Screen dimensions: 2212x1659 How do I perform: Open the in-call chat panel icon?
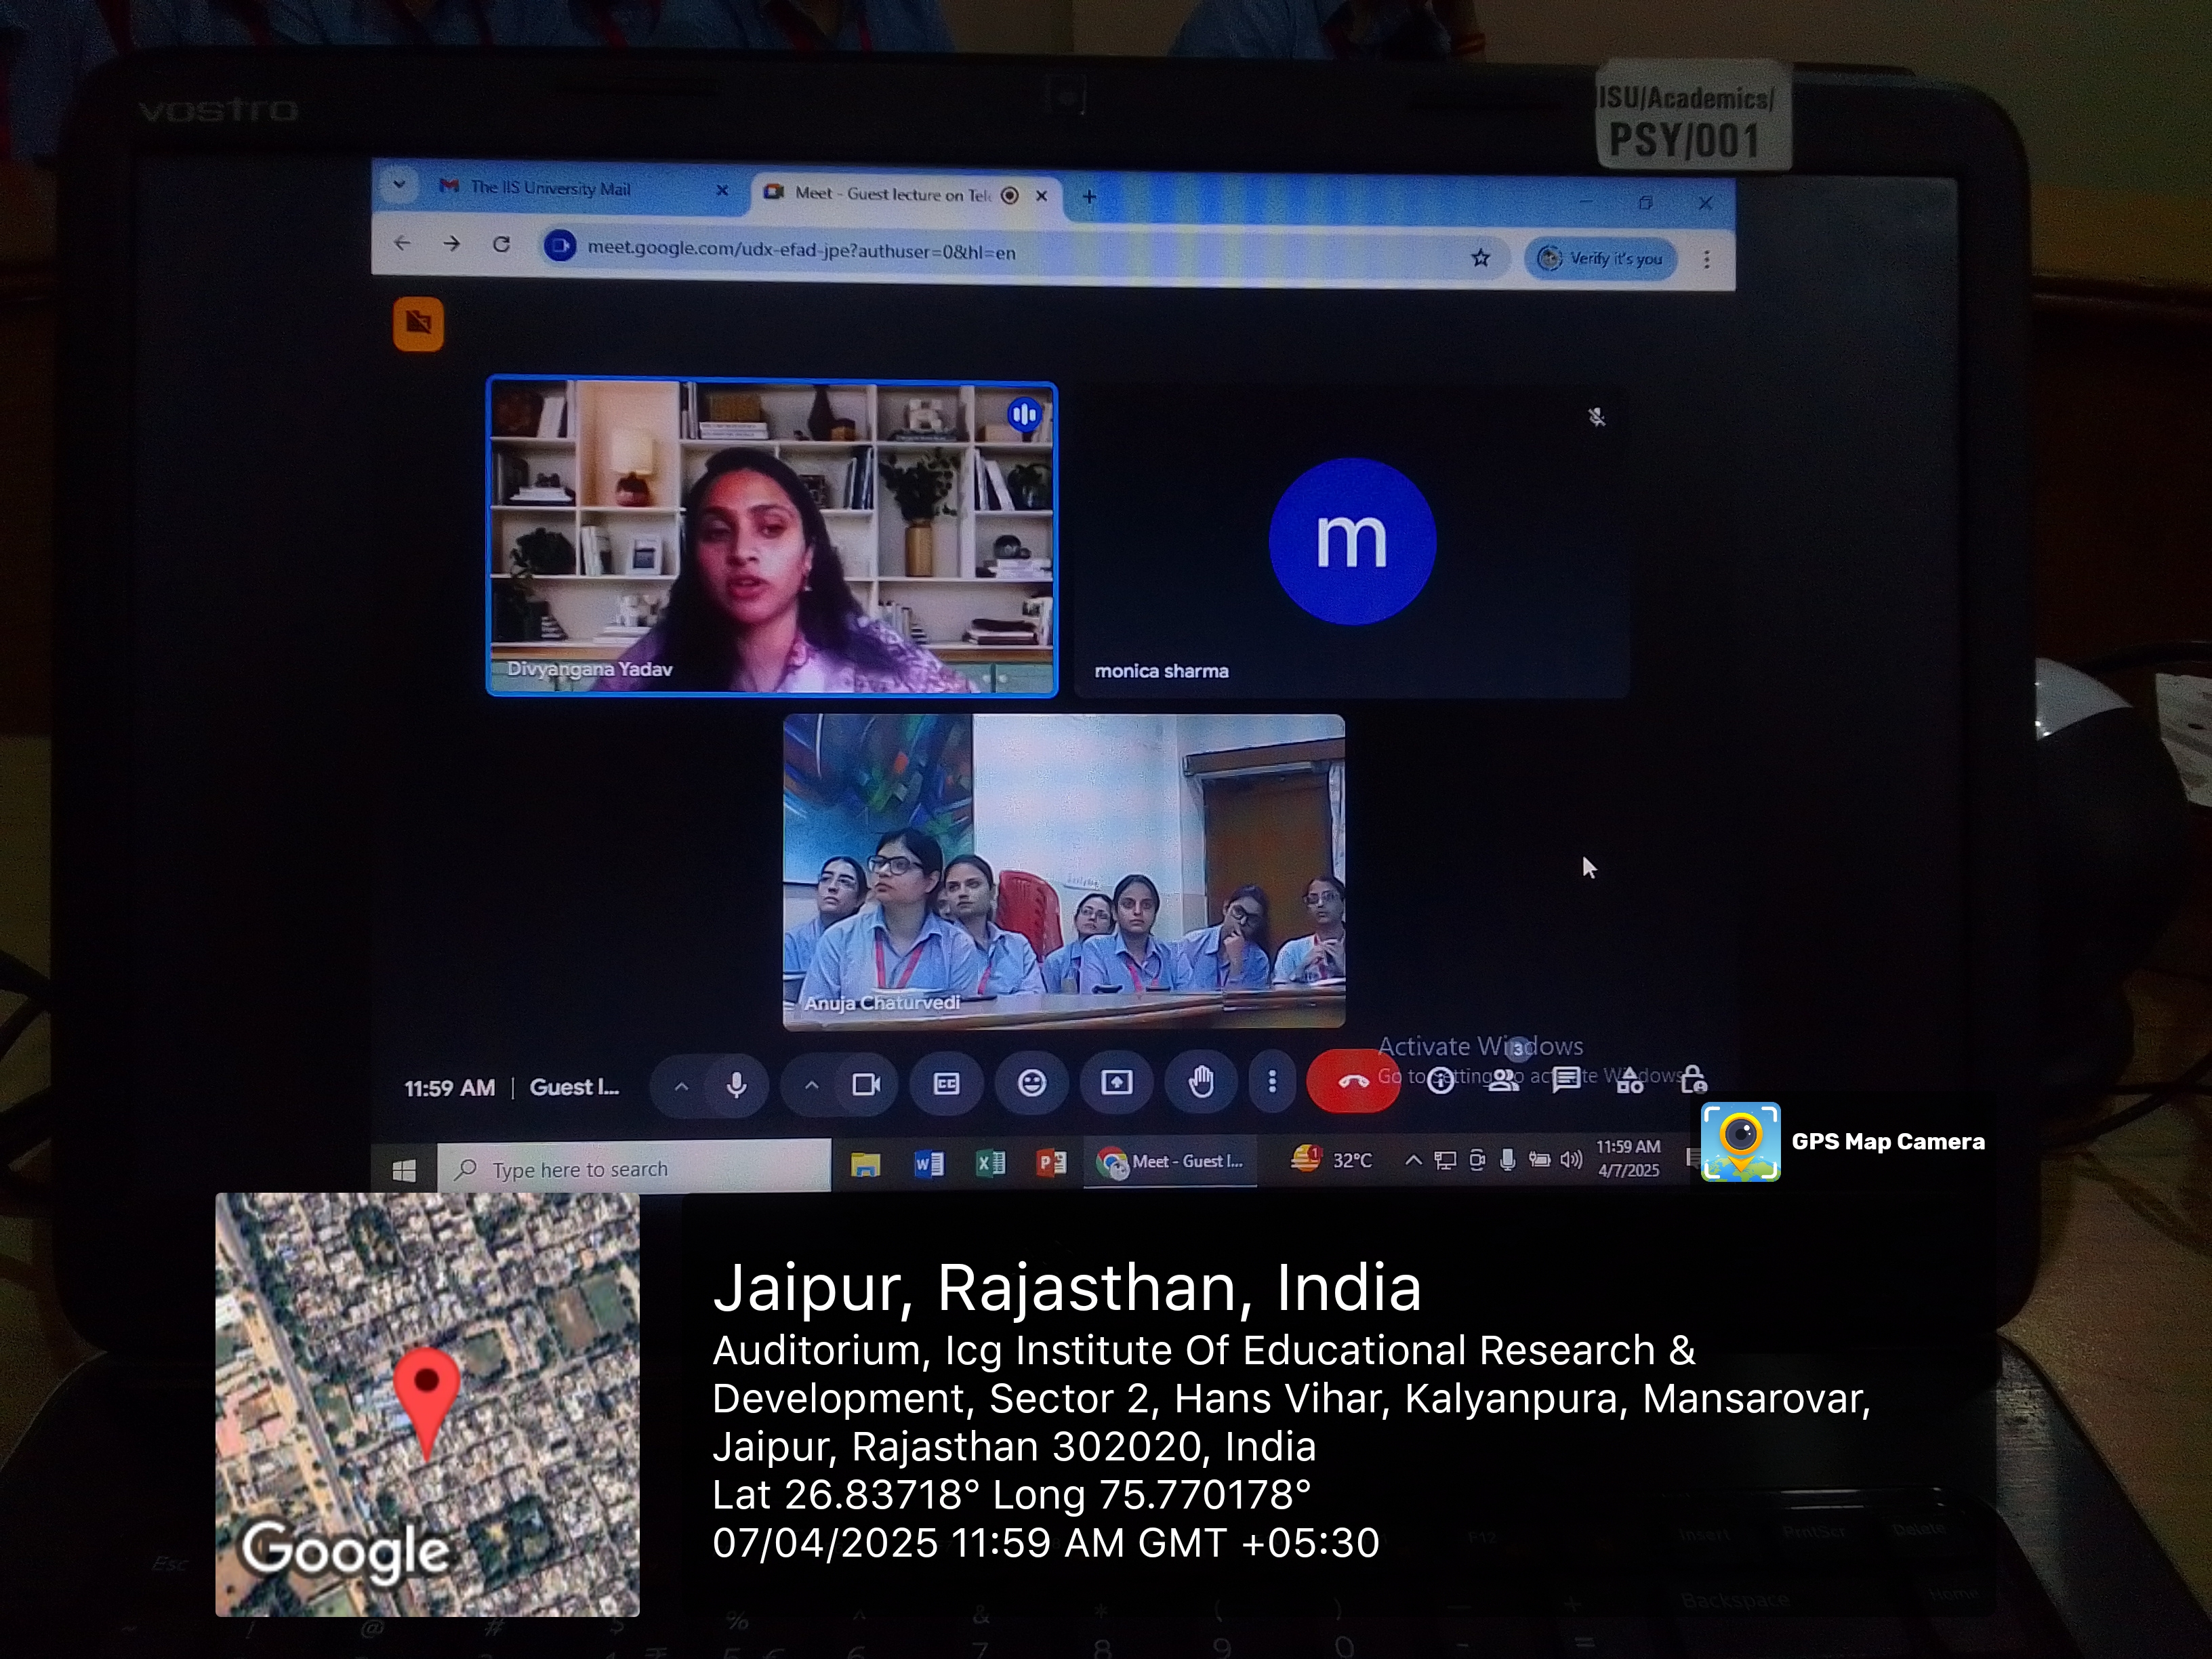coord(1566,1079)
